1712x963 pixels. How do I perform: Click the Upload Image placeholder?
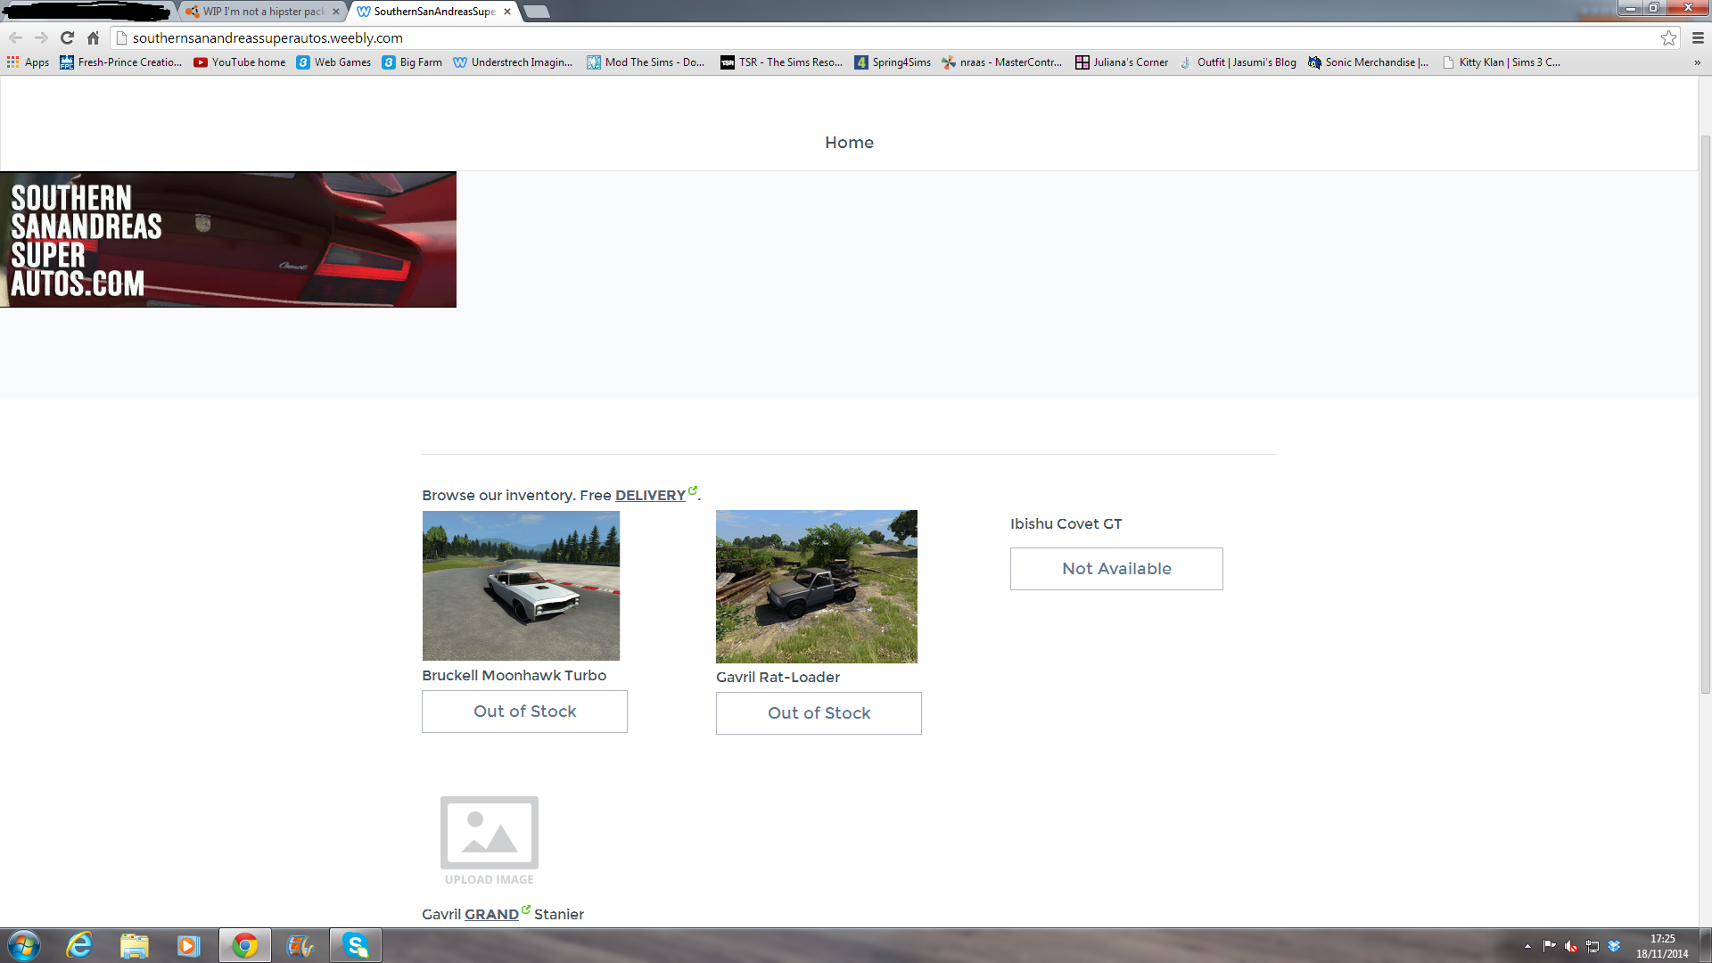pos(490,840)
